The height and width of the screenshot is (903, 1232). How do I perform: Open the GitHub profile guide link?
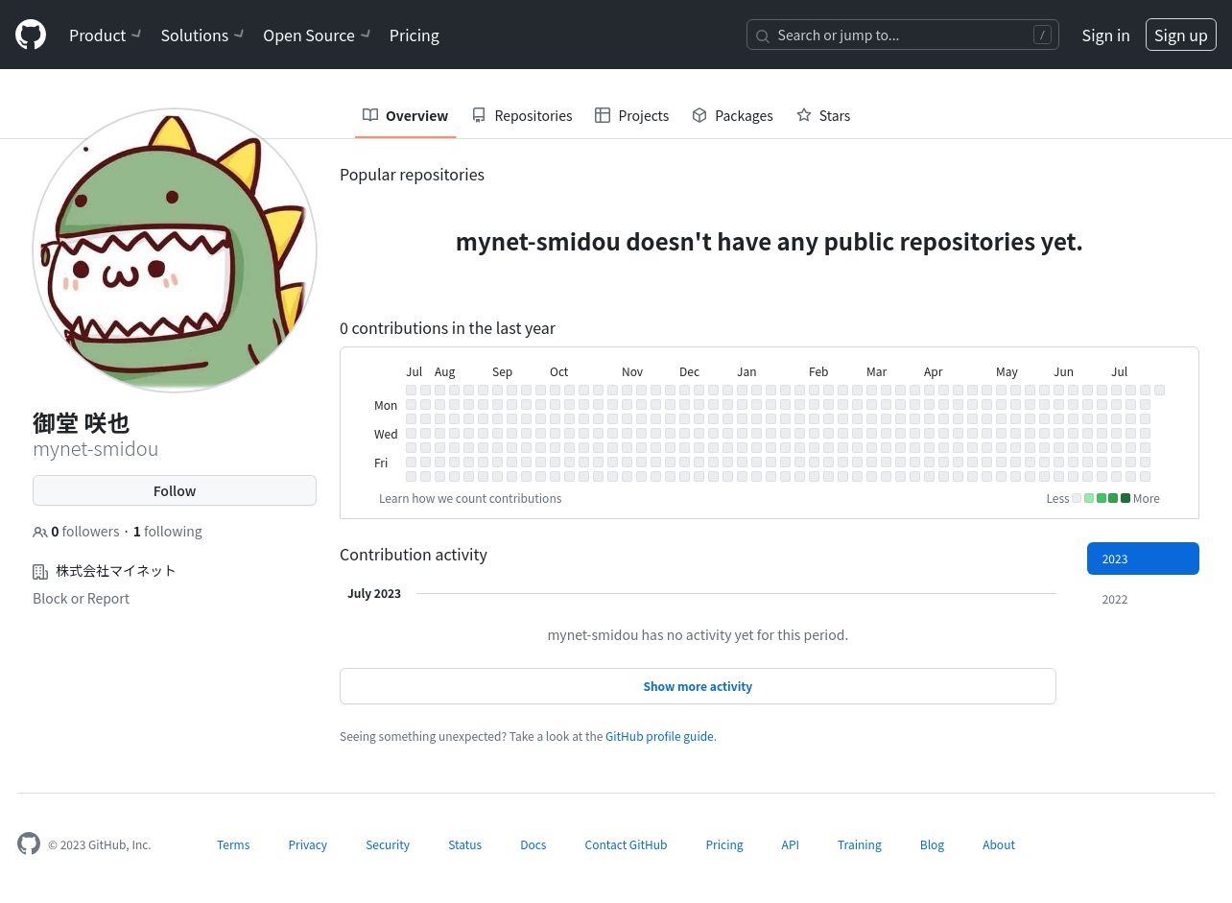point(659,736)
